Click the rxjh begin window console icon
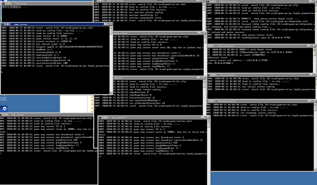Screen dimensions: 317x185 pos(2,4)
